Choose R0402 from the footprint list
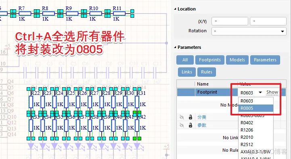 [x=256, y=123]
